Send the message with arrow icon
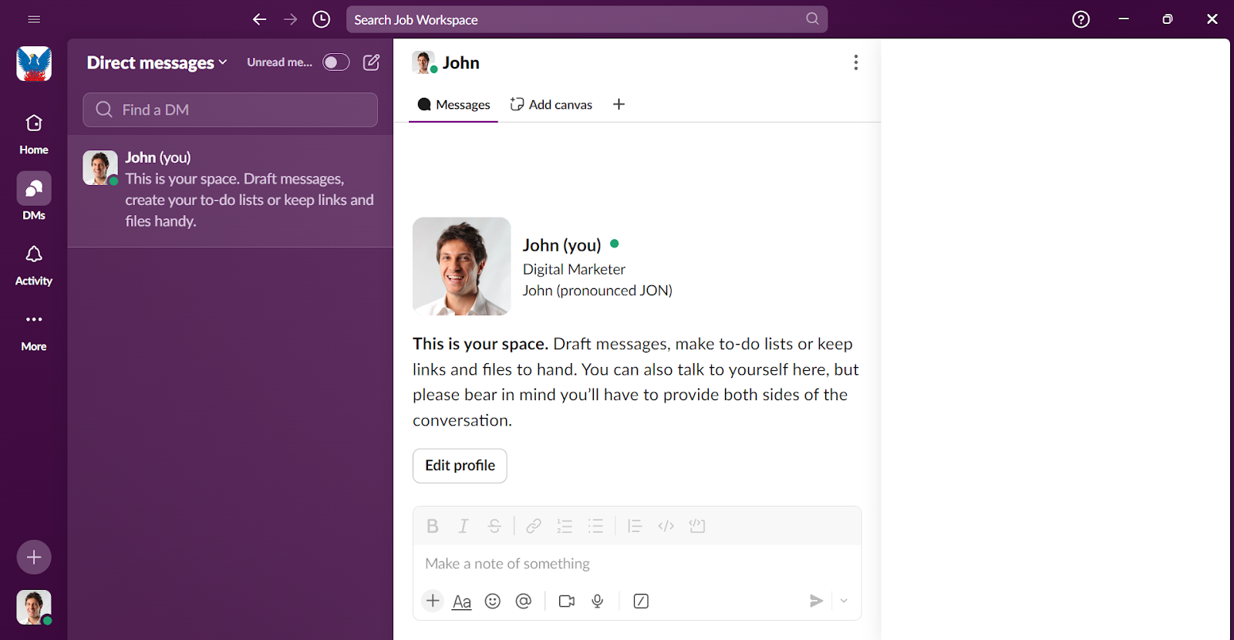 pos(816,601)
